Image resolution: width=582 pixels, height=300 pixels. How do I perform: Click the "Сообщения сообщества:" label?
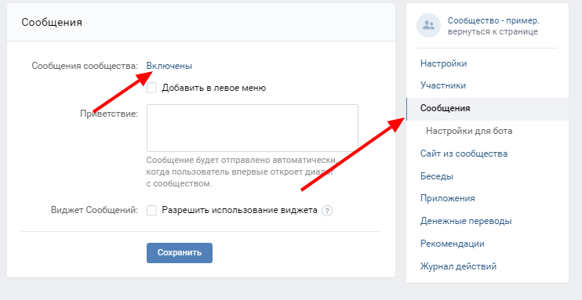(85, 66)
